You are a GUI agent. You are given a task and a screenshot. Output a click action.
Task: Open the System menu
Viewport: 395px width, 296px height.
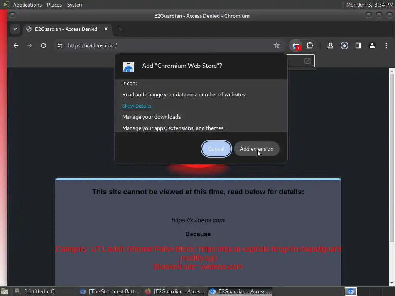75,5
